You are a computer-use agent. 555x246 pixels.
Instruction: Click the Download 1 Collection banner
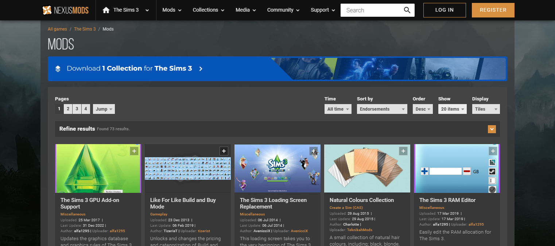(277, 69)
